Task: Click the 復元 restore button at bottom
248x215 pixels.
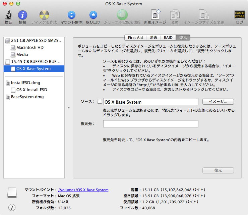Action: (x=218, y=170)
